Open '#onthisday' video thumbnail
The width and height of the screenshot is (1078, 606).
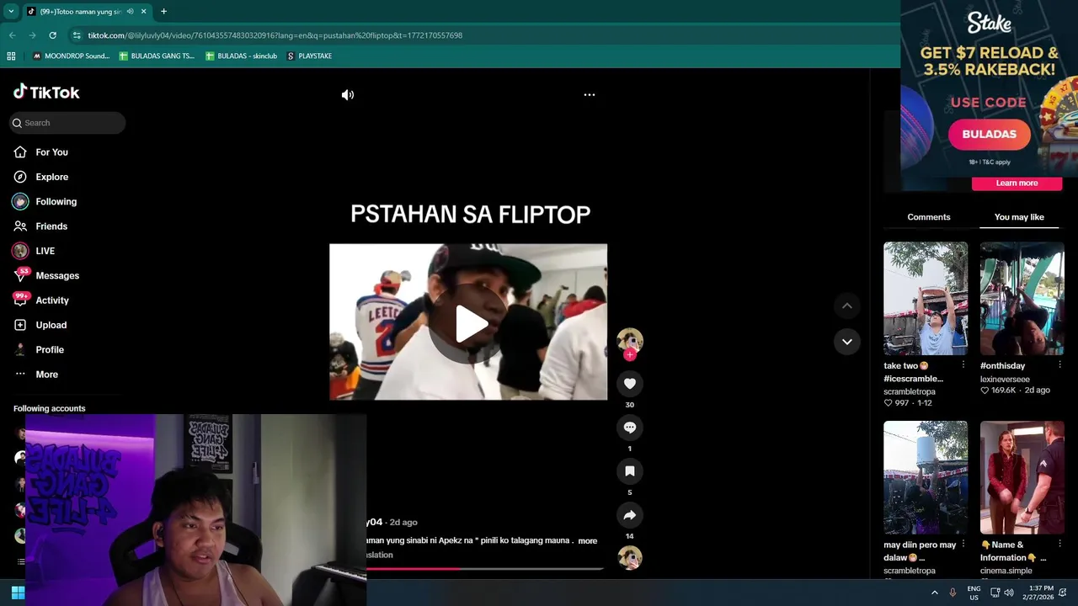pyautogui.click(x=1022, y=298)
